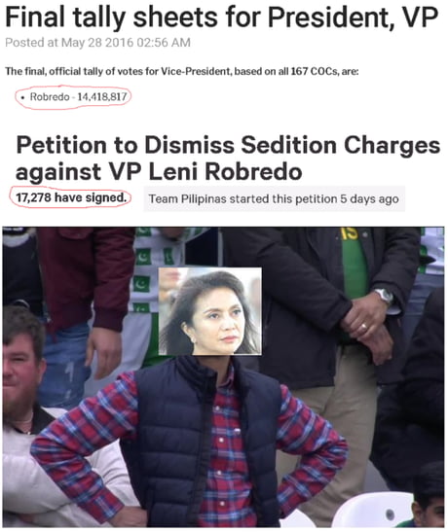Image resolution: width=448 pixels, height=532 pixels.
Task: Click the bullet point before 'Robredo'
Action: [22, 97]
